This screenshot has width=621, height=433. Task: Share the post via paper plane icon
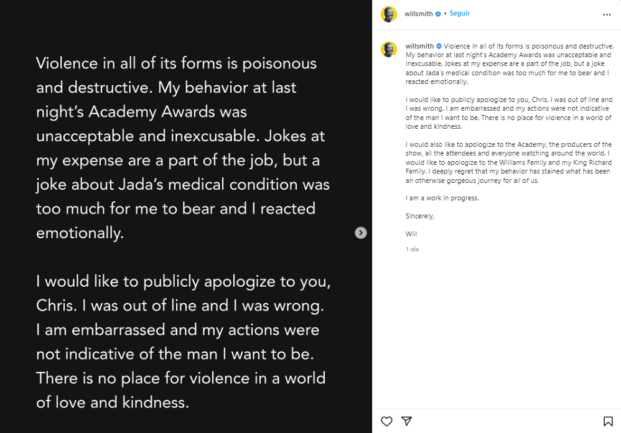click(x=406, y=421)
